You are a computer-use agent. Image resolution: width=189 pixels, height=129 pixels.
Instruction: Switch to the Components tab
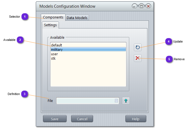53,17
